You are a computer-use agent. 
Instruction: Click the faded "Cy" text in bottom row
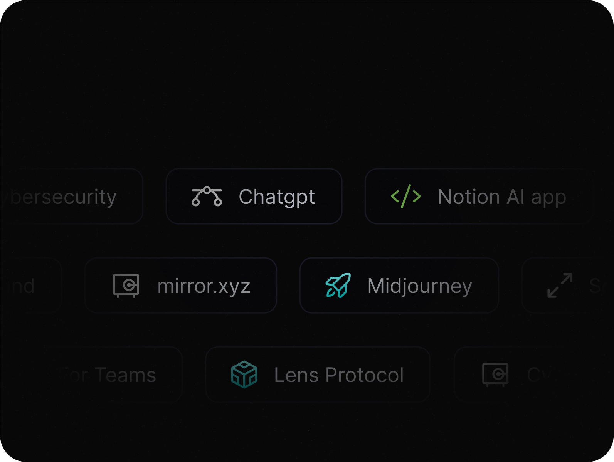540,375
